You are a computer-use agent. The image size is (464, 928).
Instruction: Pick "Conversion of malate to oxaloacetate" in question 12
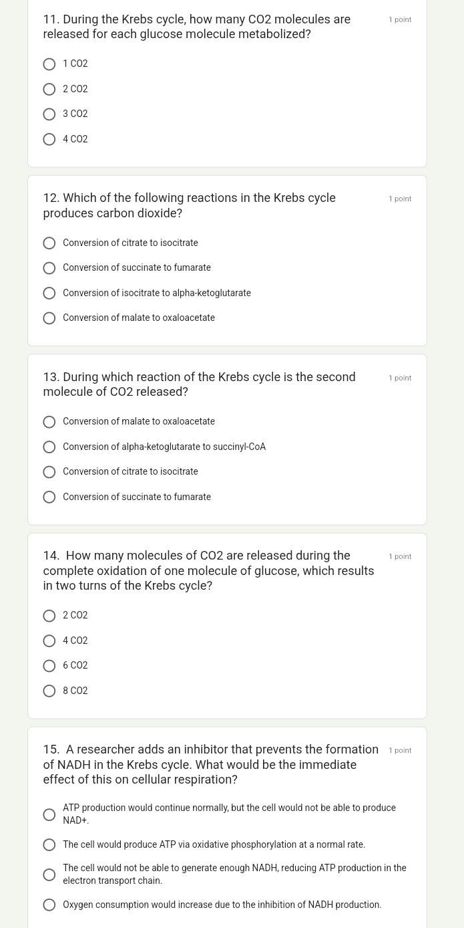[x=49, y=318]
